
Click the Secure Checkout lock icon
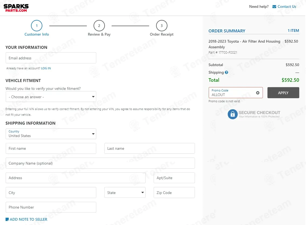click(233, 114)
